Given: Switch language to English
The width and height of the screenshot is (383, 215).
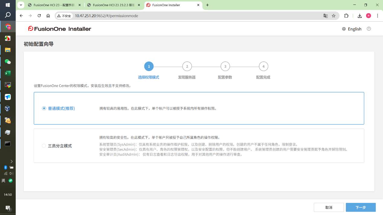Looking at the screenshot, I should (x=352, y=29).
